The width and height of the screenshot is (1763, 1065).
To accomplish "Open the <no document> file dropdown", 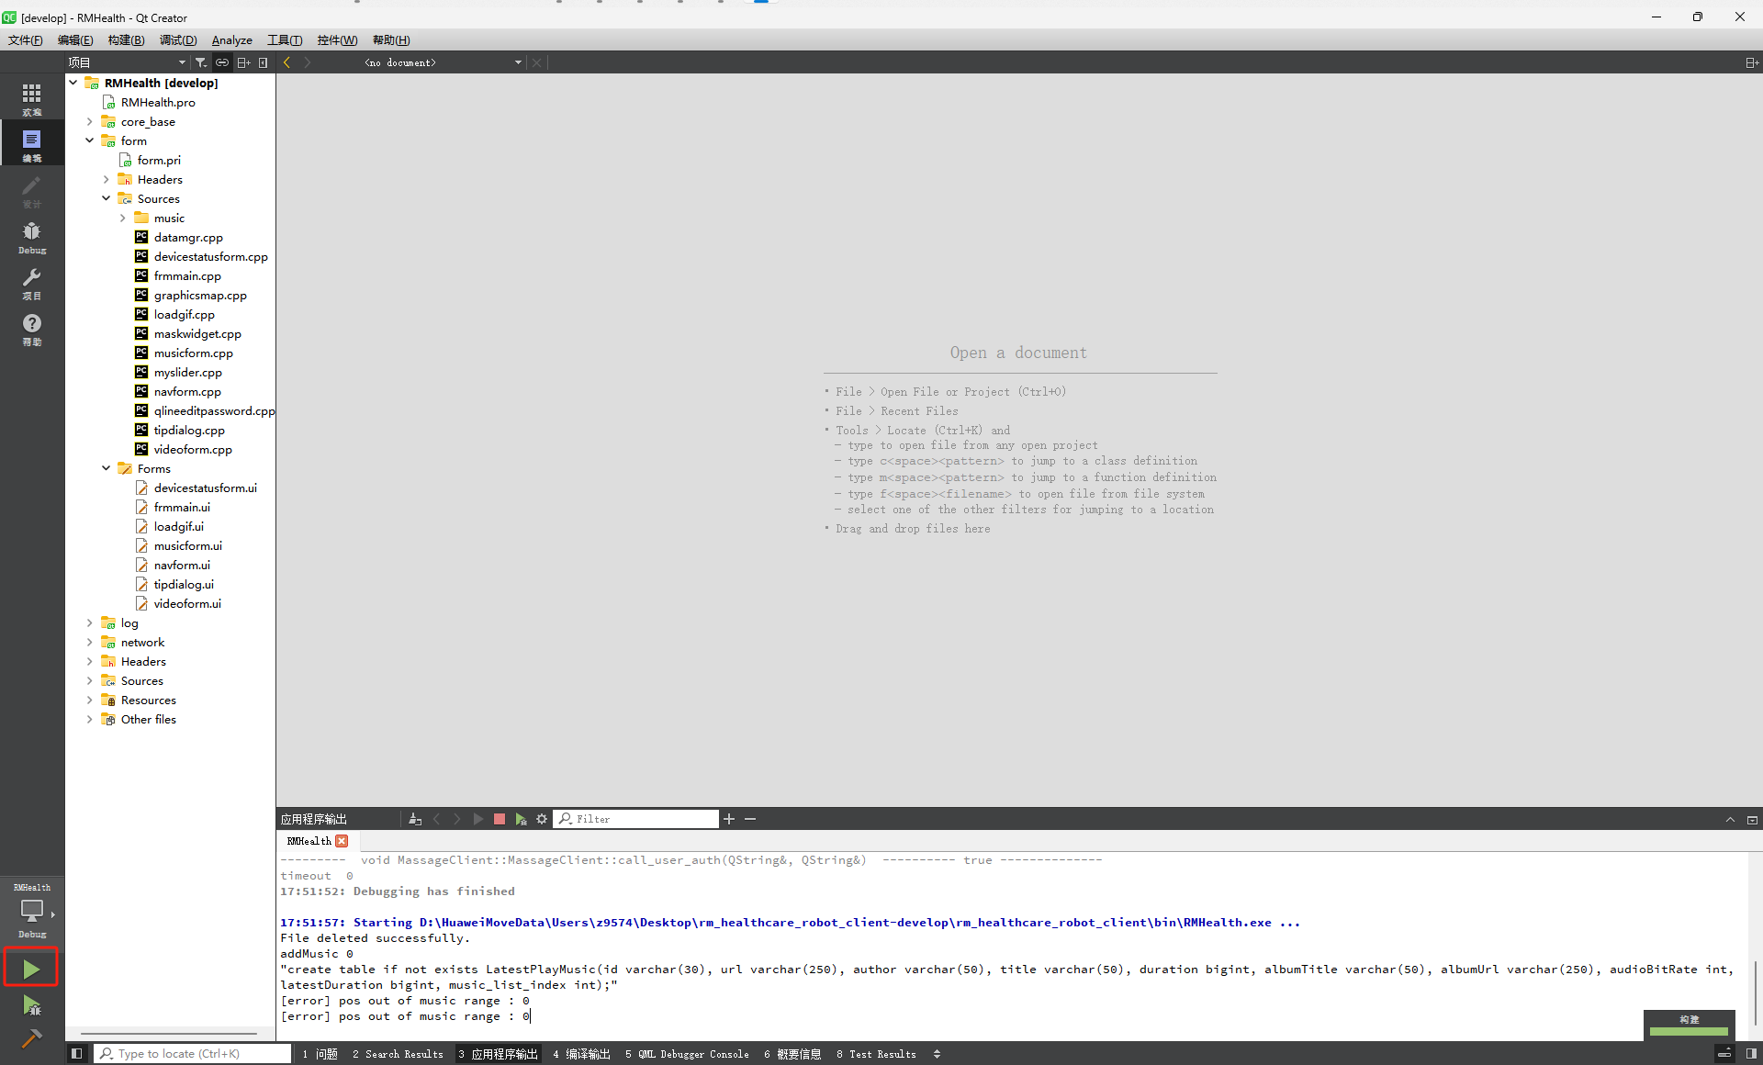I will 443,62.
